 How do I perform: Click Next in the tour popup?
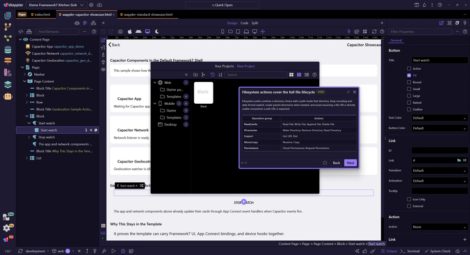coord(351,162)
